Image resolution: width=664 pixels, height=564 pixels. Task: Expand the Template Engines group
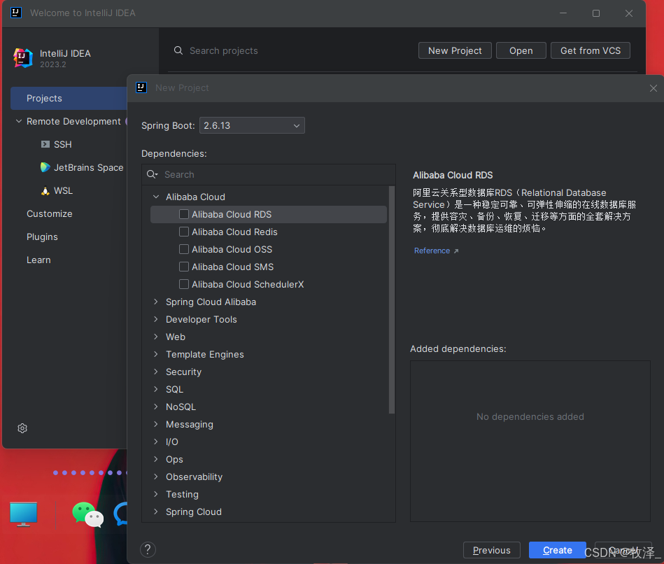156,354
